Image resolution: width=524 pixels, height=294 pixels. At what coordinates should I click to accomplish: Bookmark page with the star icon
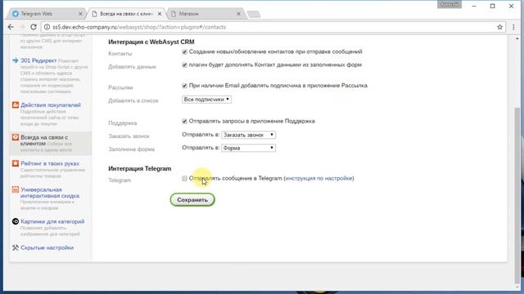[499, 27]
